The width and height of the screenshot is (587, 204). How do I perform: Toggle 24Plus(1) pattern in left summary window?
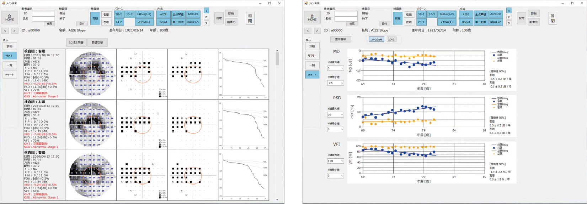pyautogui.click(x=144, y=22)
